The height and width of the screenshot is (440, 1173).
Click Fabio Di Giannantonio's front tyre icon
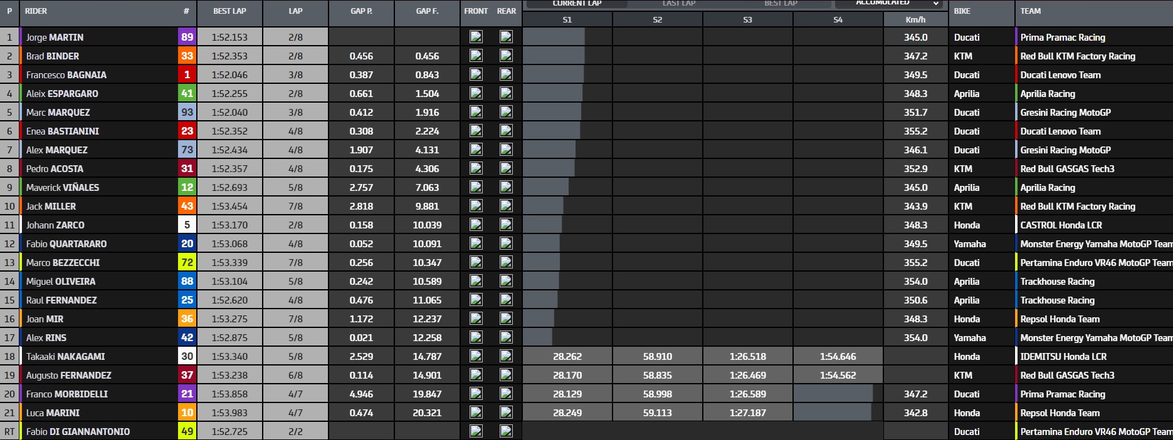point(476,431)
